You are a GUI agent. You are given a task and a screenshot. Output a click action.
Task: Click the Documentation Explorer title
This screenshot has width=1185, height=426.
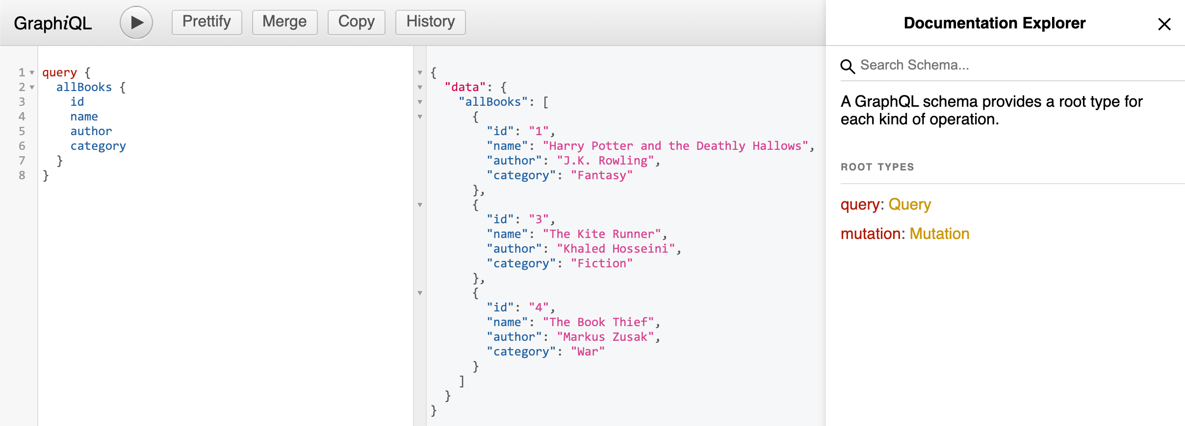tap(995, 23)
